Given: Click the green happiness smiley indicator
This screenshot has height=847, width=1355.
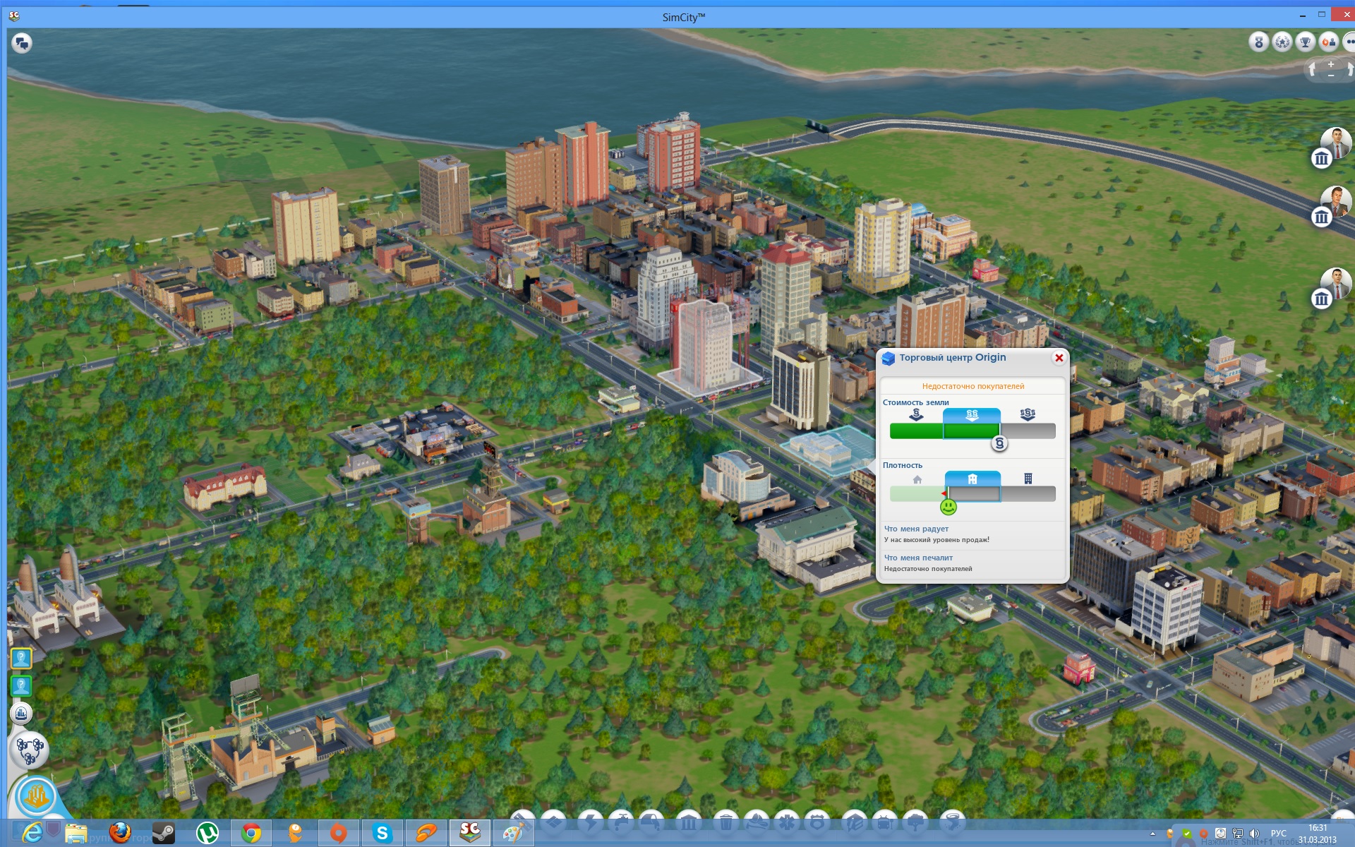Looking at the screenshot, I should tap(948, 507).
